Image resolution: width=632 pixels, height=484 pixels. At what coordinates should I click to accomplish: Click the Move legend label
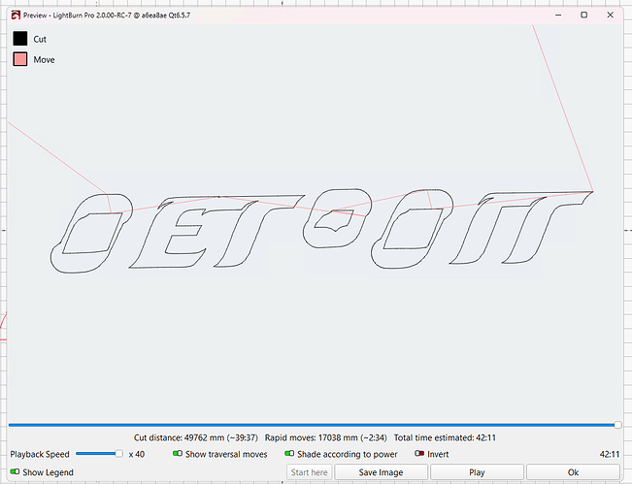pyautogui.click(x=44, y=59)
